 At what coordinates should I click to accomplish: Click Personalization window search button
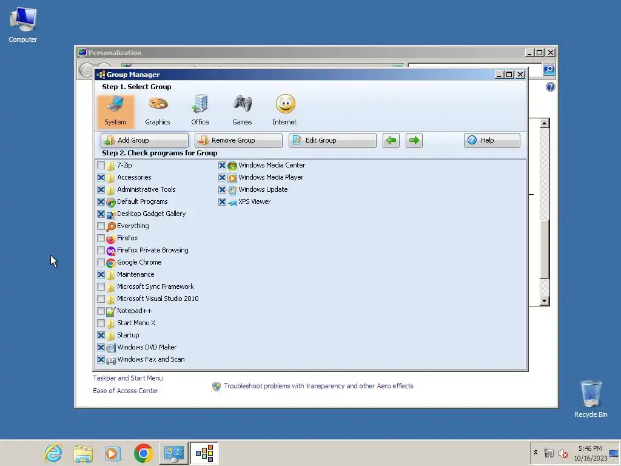[x=548, y=70]
